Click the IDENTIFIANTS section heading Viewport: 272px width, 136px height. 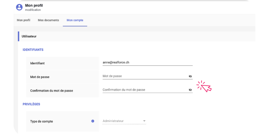(x=33, y=50)
